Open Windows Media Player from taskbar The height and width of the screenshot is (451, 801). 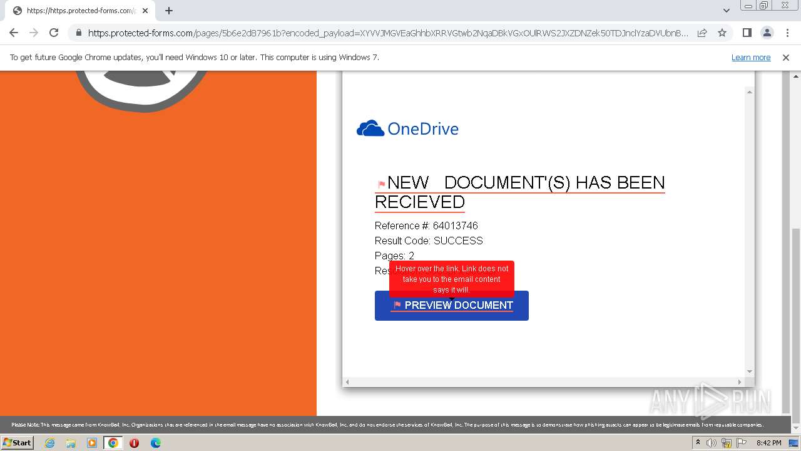click(92, 443)
